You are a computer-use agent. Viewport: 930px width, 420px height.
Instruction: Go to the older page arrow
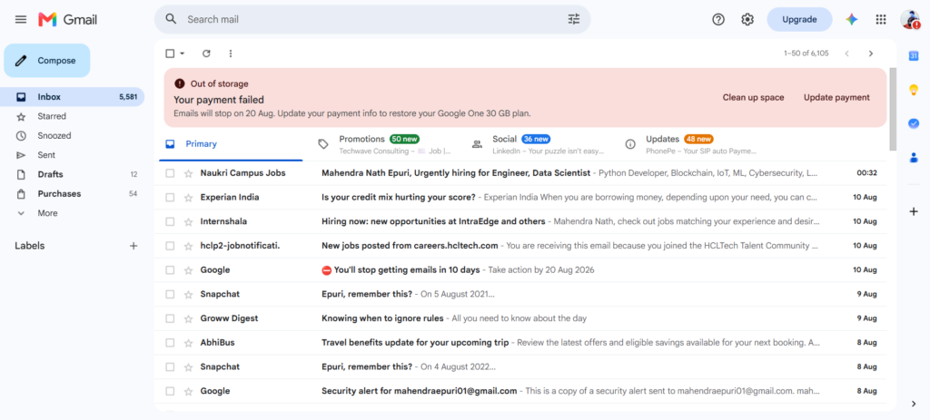[x=871, y=54]
